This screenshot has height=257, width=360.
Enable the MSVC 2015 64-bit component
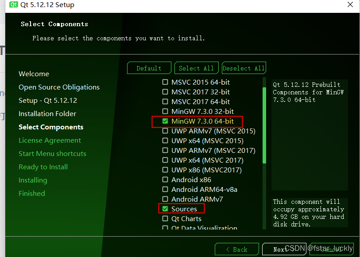pyautogui.click(x=165, y=82)
